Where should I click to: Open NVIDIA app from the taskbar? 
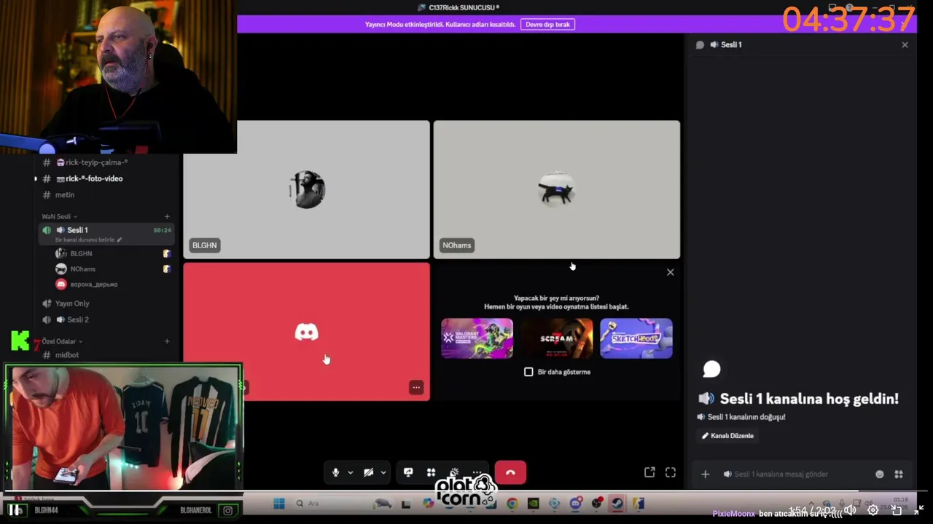point(534,503)
